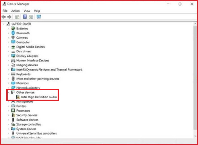The height and width of the screenshot is (145, 198).
Task: Select Intel(R) Dynamic Platform and Thermal Framework
Action: point(49,70)
